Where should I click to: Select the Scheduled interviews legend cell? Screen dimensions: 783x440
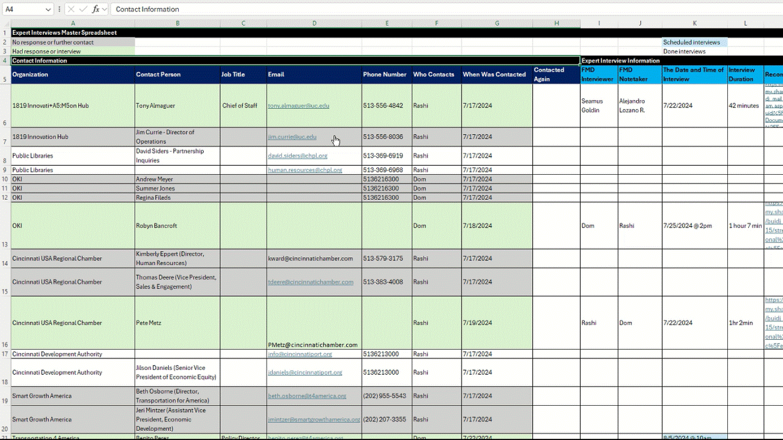coord(694,42)
